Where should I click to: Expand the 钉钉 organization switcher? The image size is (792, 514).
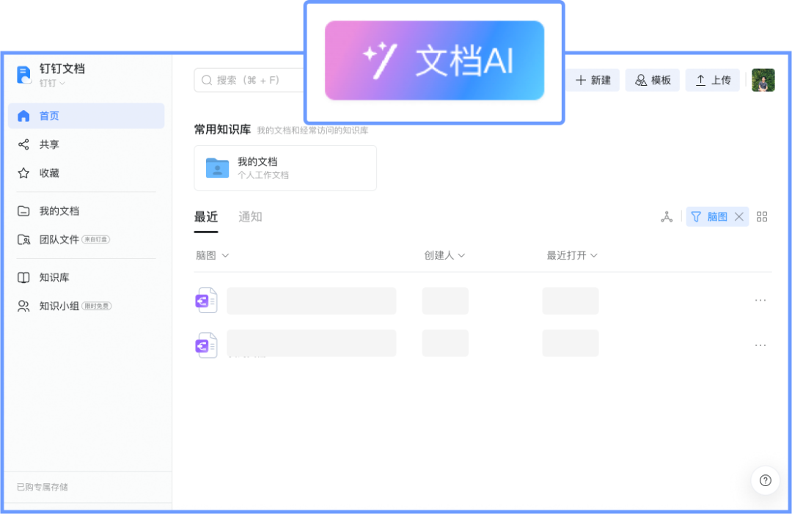[53, 84]
